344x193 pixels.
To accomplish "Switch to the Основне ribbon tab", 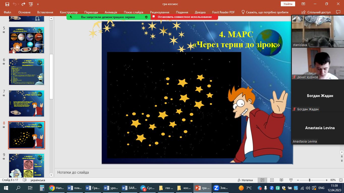I will (x=24, y=12).
